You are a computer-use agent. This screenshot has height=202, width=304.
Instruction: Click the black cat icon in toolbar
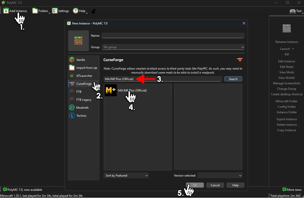(93, 11)
